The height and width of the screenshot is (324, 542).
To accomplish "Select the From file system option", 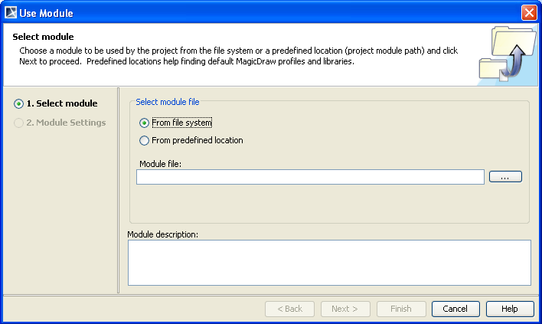I will [x=145, y=123].
